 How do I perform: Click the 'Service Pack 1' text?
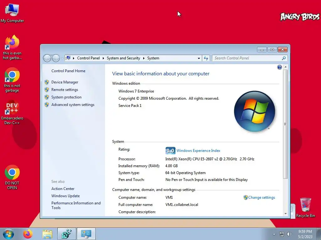[130, 106]
